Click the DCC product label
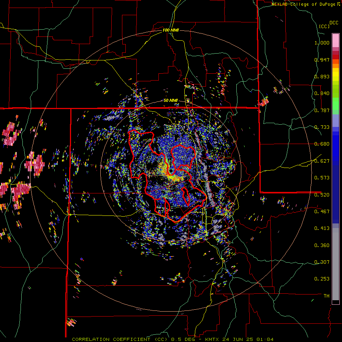Screen dimensions: 342x342 (x=334, y=23)
